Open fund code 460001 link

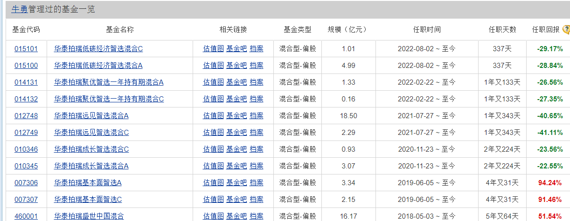pos(26,216)
